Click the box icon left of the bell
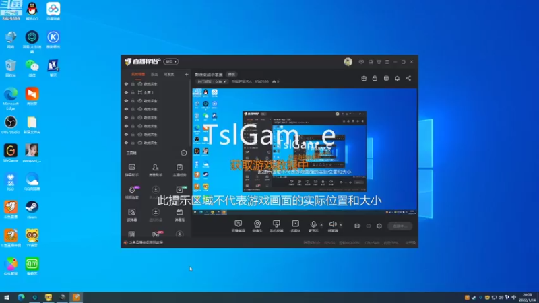539x303 pixels. 386,78
